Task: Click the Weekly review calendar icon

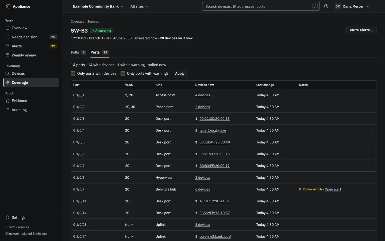Action: click(7, 55)
